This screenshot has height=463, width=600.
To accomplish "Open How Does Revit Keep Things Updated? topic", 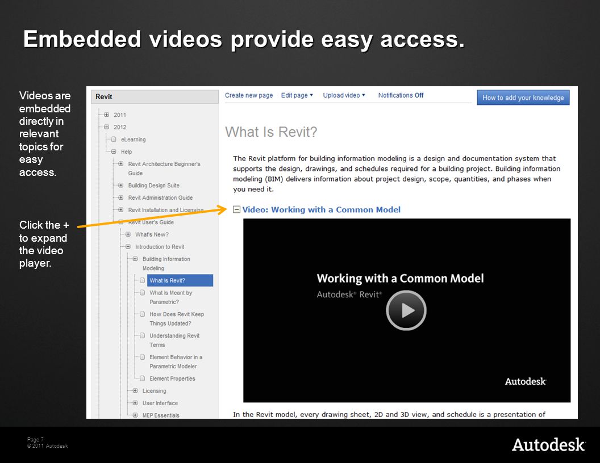I will tap(177, 319).
